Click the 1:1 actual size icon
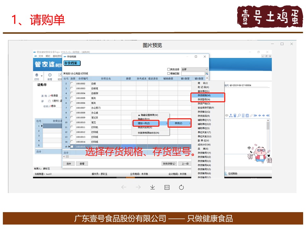The width and height of the screenshot is (306, 229). pos(167,187)
